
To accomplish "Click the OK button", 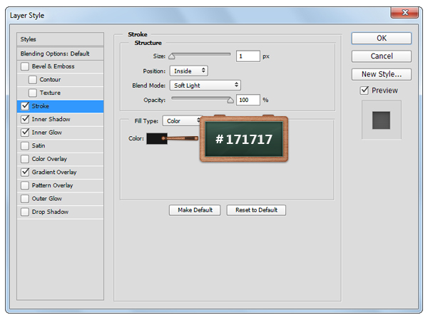I will tap(381, 38).
